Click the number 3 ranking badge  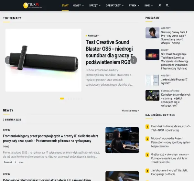point(147,155)
